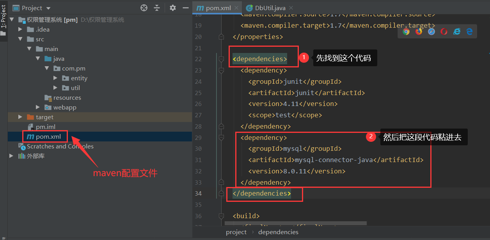Open preview in Internet Explorer icon
490x240 pixels.
click(457, 32)
